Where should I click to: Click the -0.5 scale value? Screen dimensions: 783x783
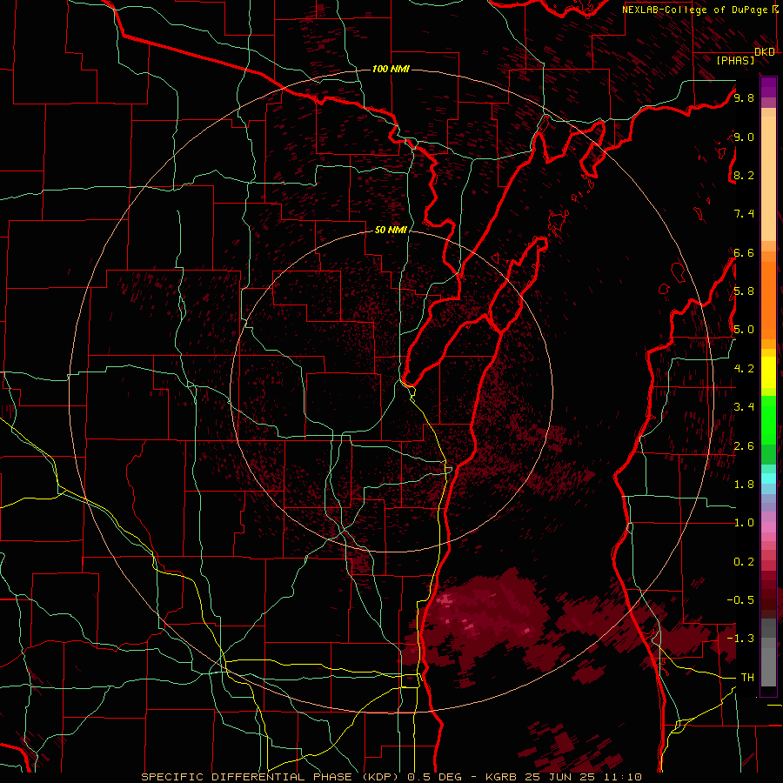[740, 599]
